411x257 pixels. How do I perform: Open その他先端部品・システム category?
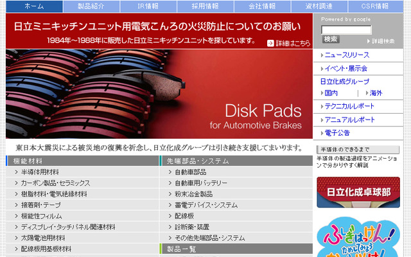pos(210,238)
